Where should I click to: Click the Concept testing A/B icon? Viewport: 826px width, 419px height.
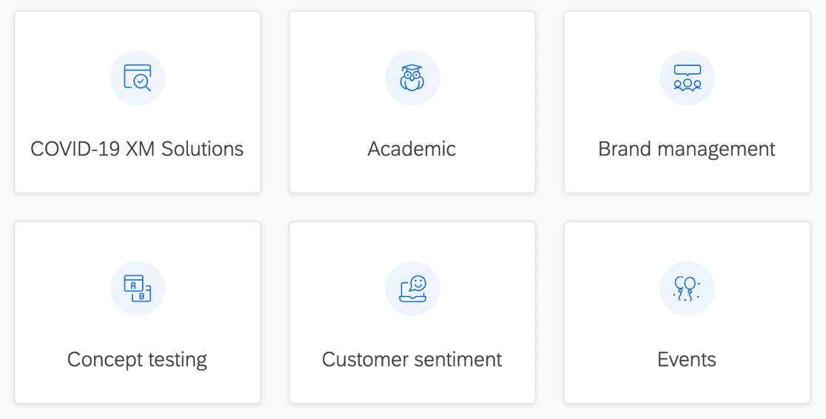(x=138, y=288)
